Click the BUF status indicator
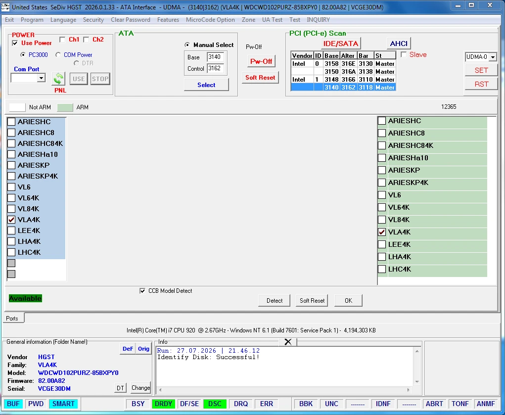505x415 pixels. (13, 404)
